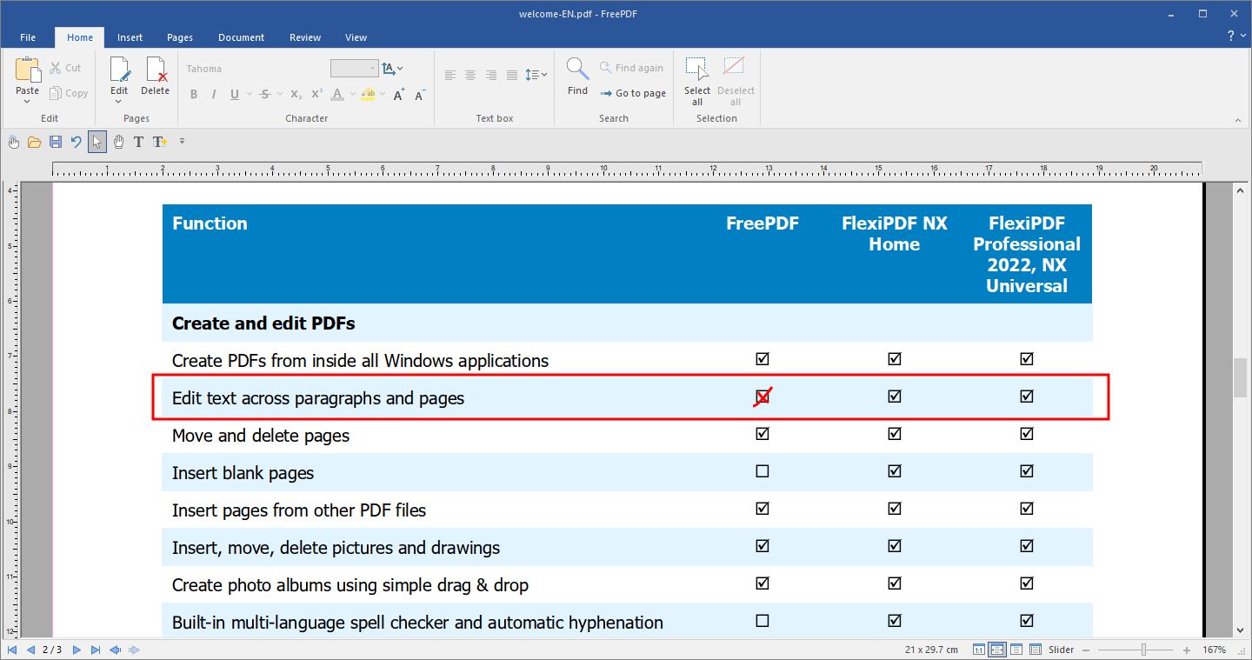The width and height of the screenshot is (1252, 660).
Task: Save the document using the disk icon
Action: 55,143
